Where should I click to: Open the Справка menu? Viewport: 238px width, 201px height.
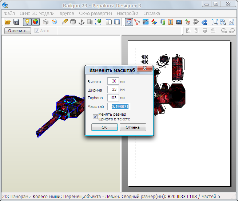point(152,13)
